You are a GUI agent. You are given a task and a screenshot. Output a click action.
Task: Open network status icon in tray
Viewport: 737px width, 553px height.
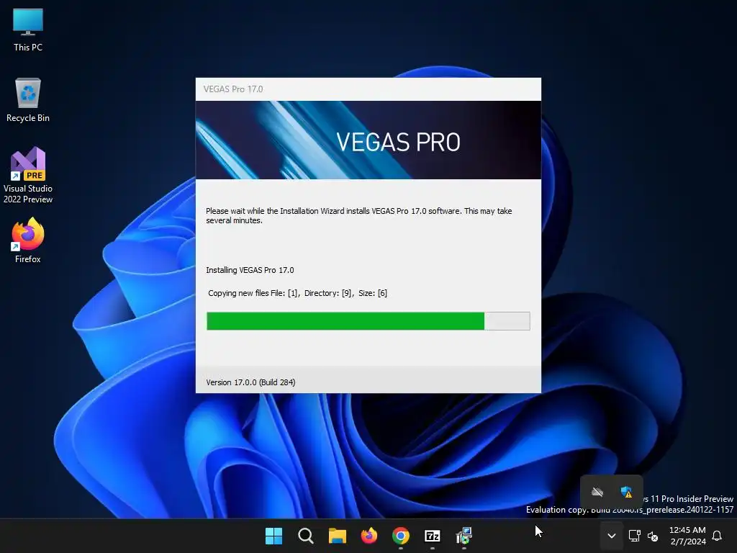635,536
